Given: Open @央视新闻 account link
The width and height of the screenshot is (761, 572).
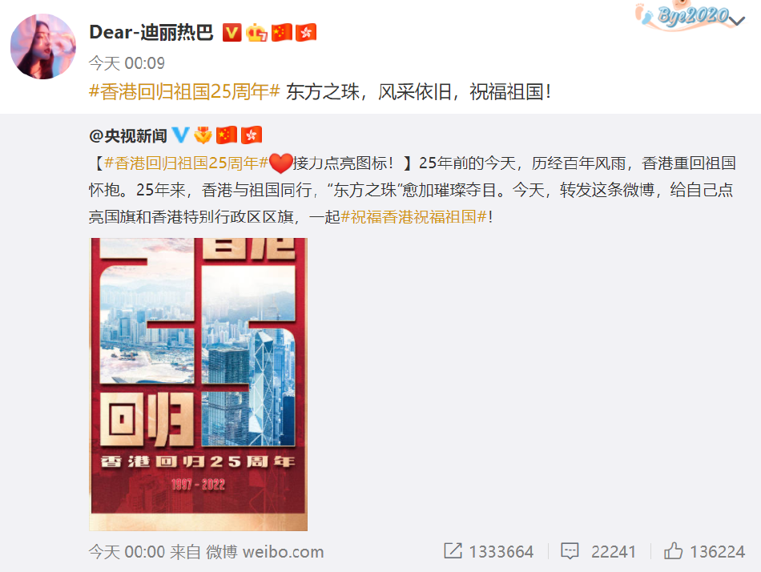Looking at the screenshot, I should click(128, 136).
